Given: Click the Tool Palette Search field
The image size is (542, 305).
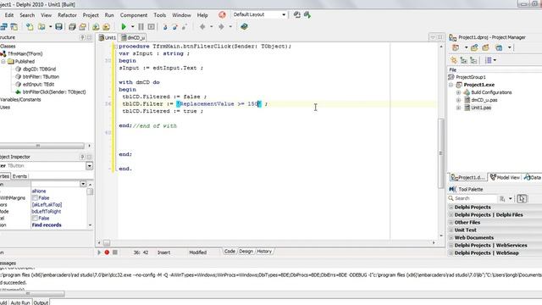Looking at the screenshot, I should [x=475, y=198].
